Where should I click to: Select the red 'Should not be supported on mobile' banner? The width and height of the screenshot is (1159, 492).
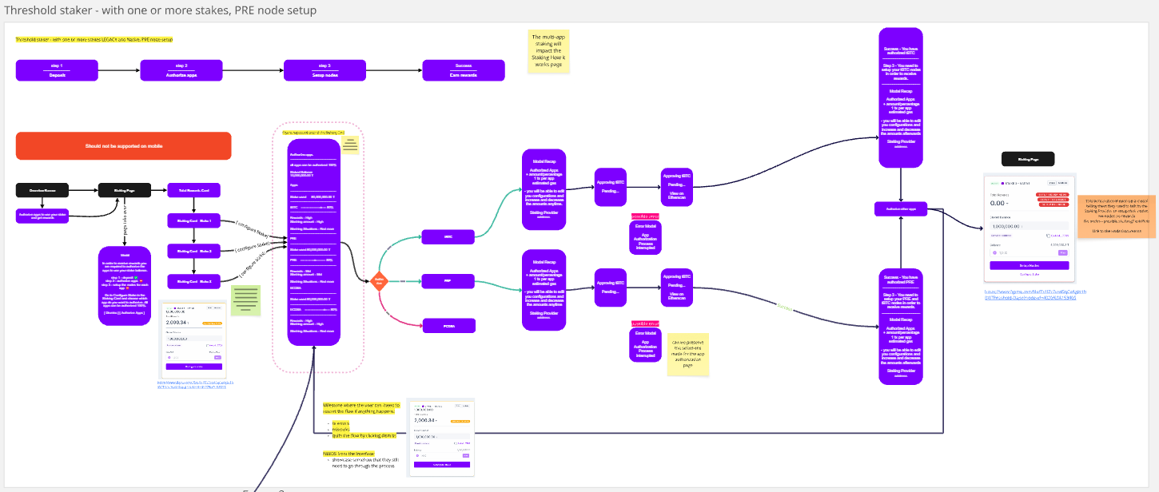(123, 146)
